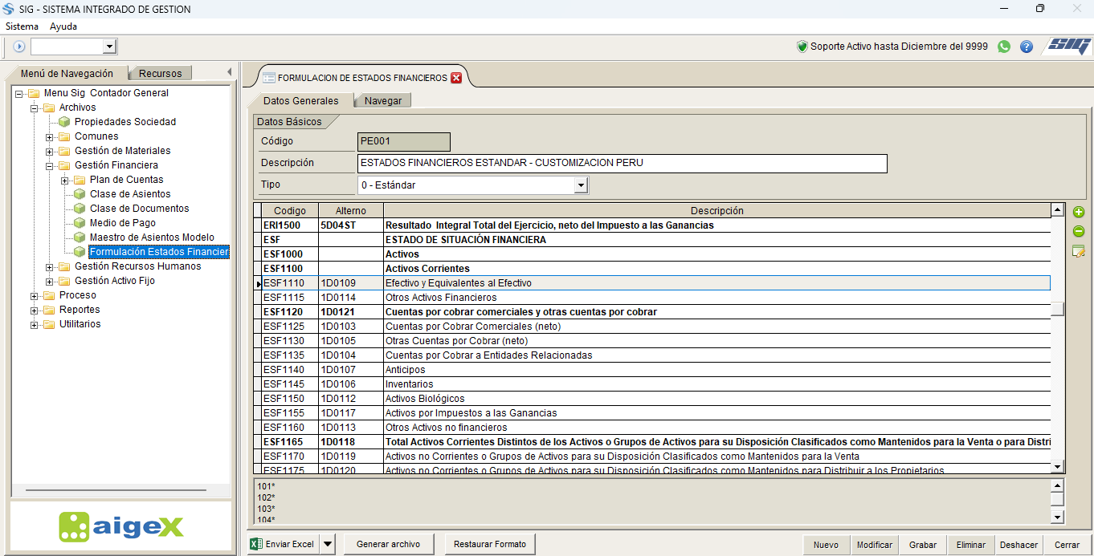Click the Grabar button
The height and width of the screenshot is (556, 1094).
922,545
